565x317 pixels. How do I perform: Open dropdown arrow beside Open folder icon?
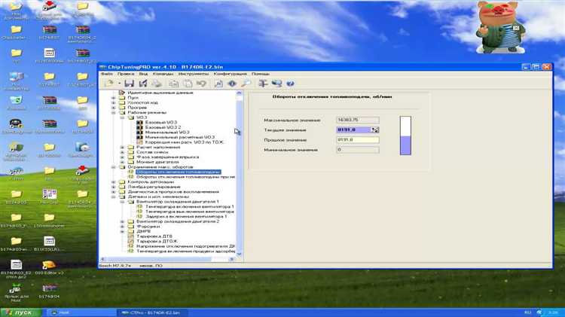[x=119, y=84]
